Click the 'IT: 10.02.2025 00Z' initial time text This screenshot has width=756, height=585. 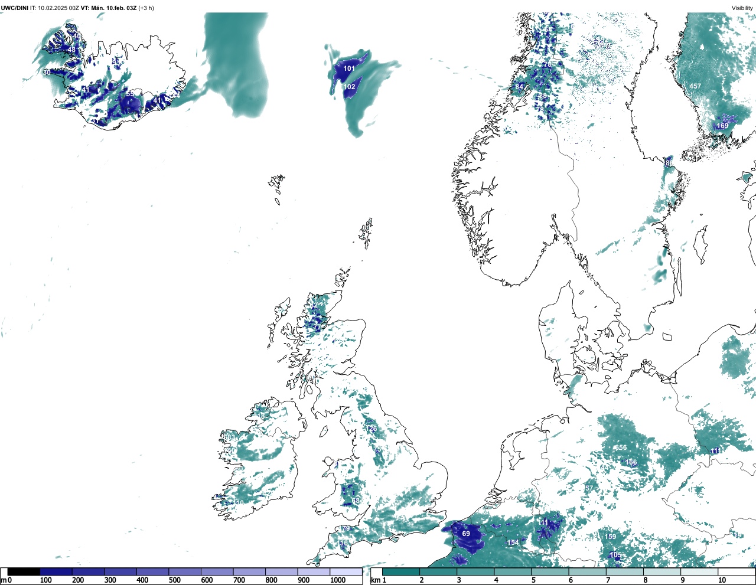(x=54, y=8)
